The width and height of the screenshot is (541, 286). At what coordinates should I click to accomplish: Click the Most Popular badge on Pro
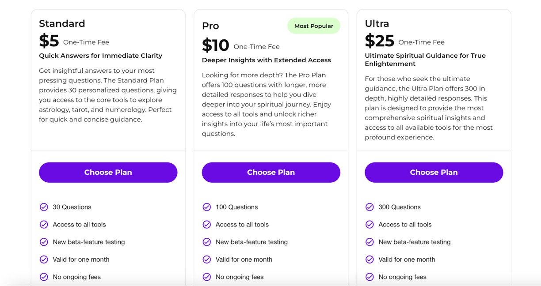(314, 26)
